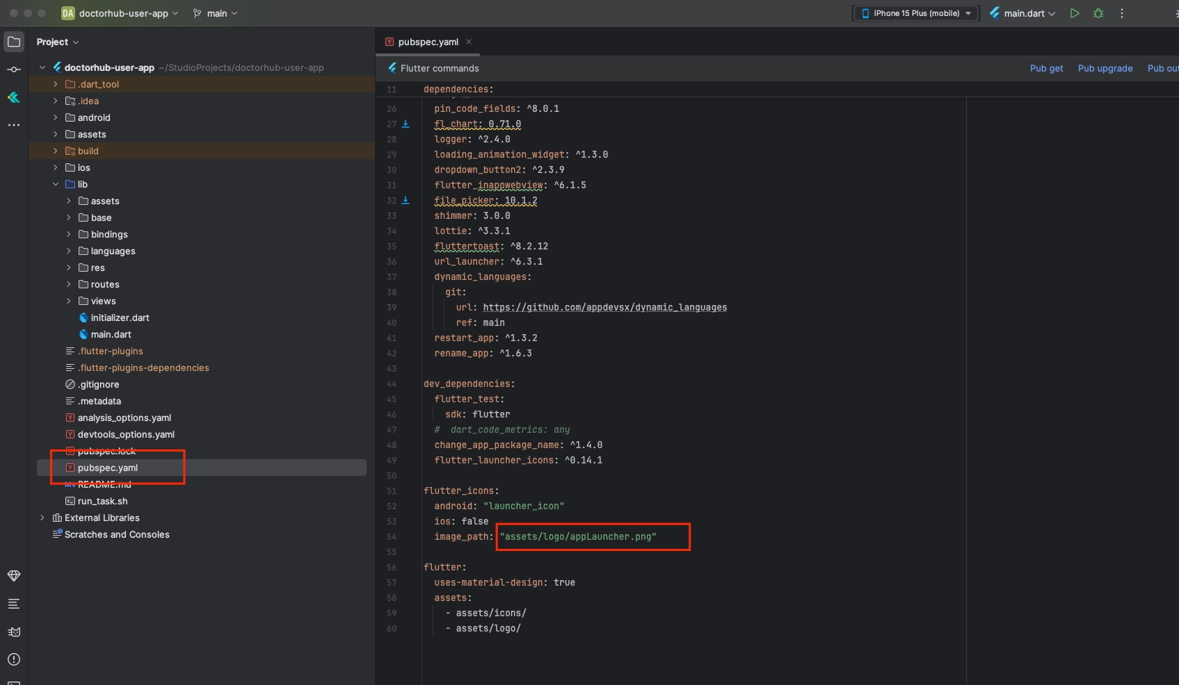Open More tool windows ellipsis in left sidebar
The image size is (1179, 685).
point(14,125)
